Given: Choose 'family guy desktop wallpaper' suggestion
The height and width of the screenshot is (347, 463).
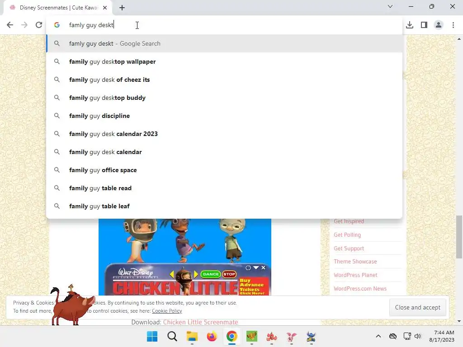Looking at the screenshot, I should 224,61.
